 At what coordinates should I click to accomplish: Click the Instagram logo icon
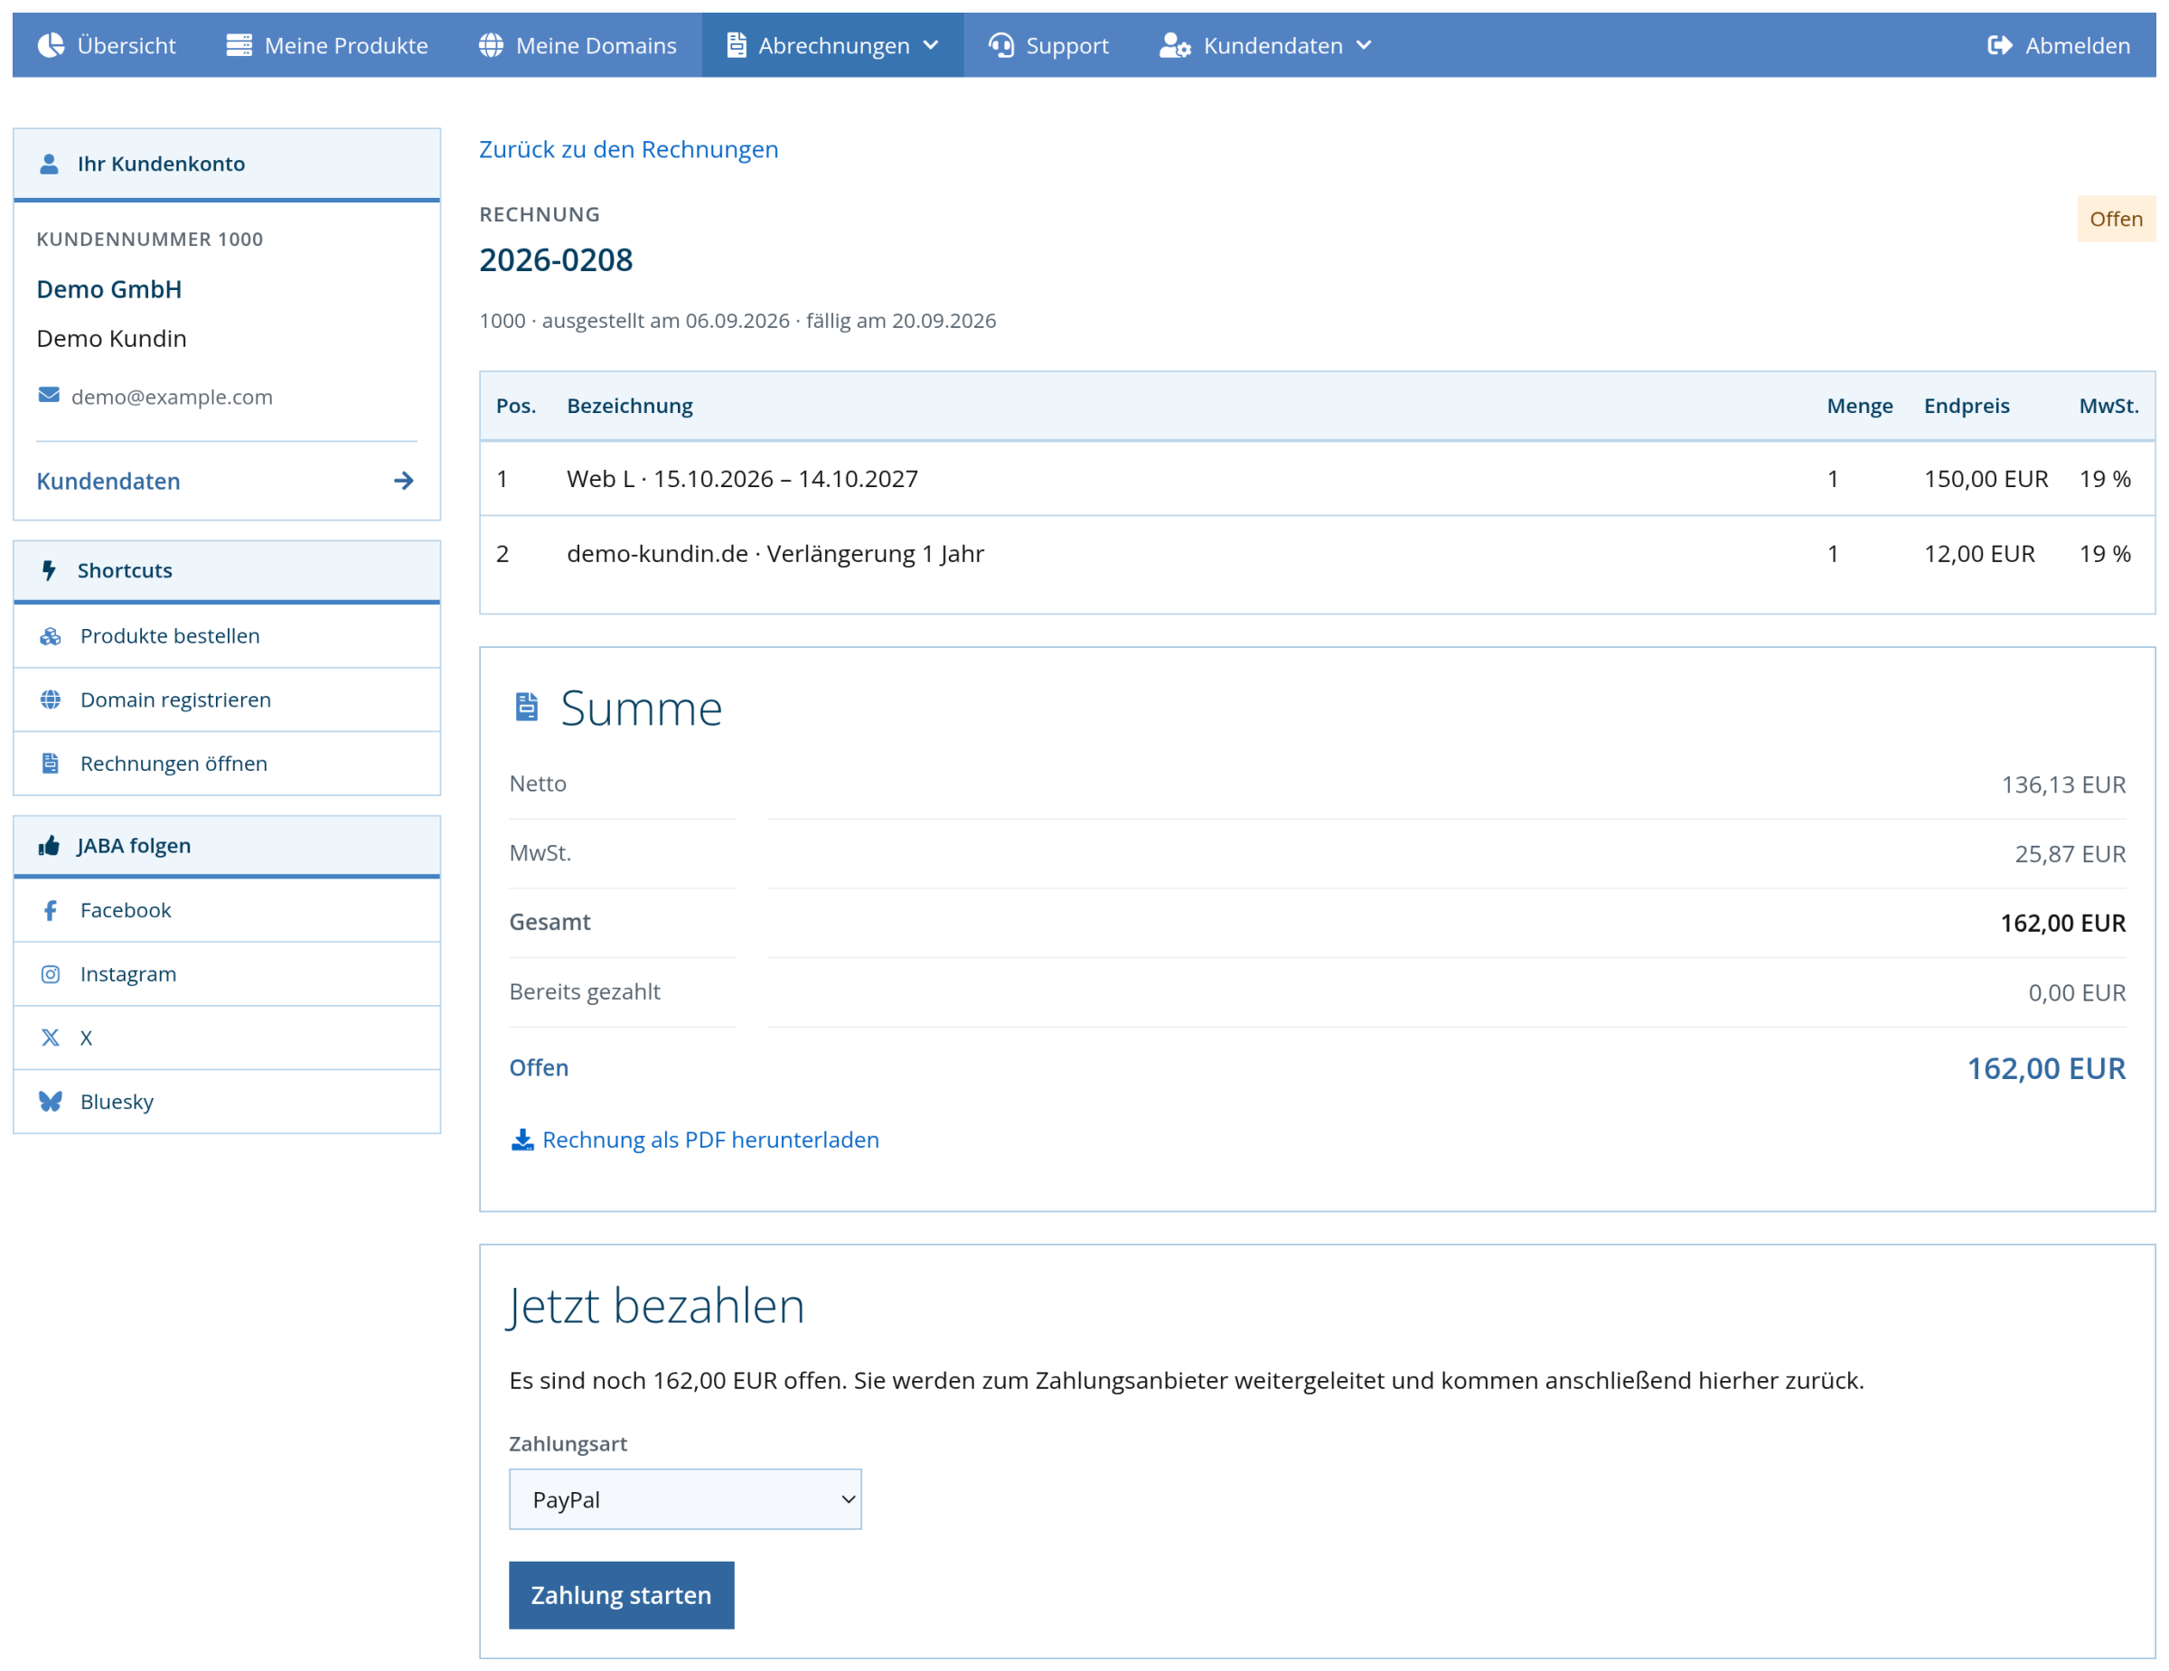tap(51, 973)
